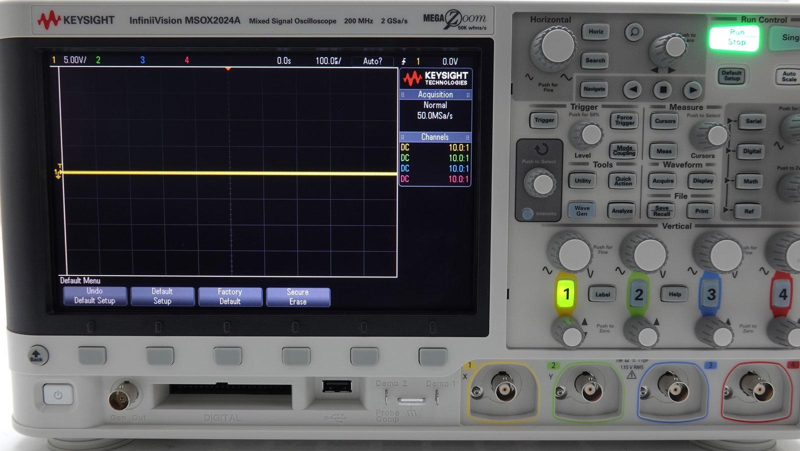The width and height of the screenshot is (800, 451).
Task: Toggle the lit channel 1 key
Action: tap(566, 294)
